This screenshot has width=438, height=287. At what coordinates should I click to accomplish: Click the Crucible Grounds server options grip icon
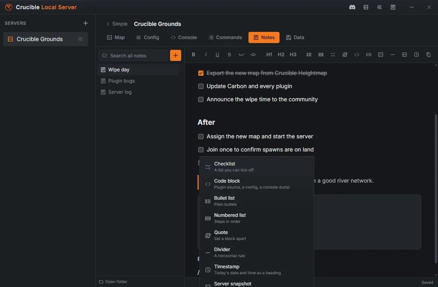(x=80, y=39)
